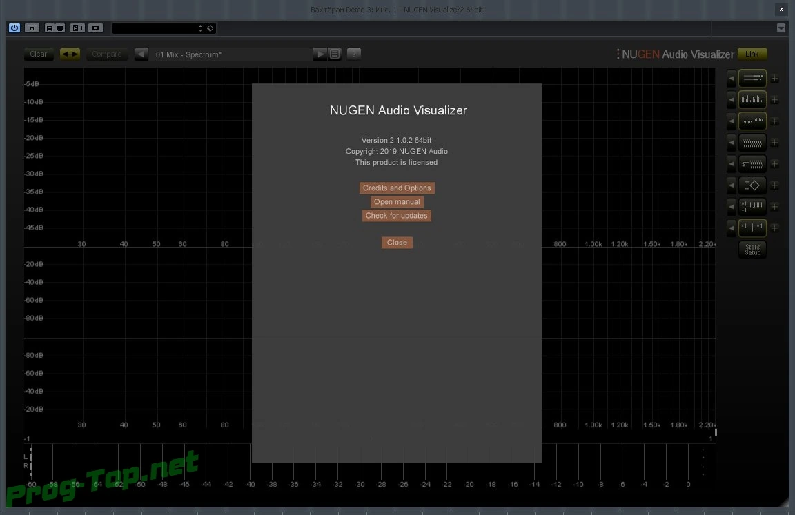Screen dimensions: 795x515
Task: Enable the R read automation button
Action: pos(49,28)
